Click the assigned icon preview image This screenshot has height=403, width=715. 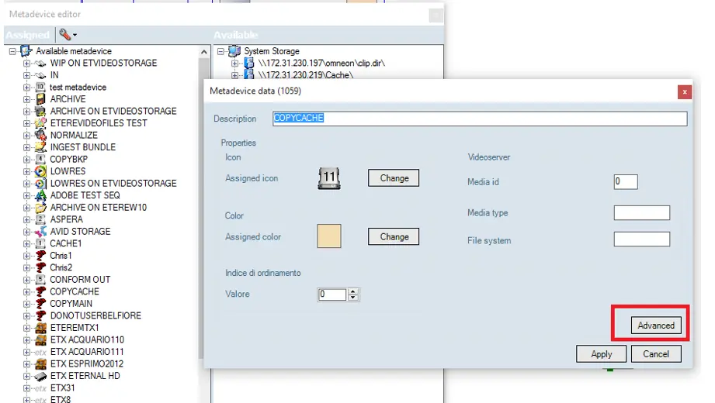(329, 178)
